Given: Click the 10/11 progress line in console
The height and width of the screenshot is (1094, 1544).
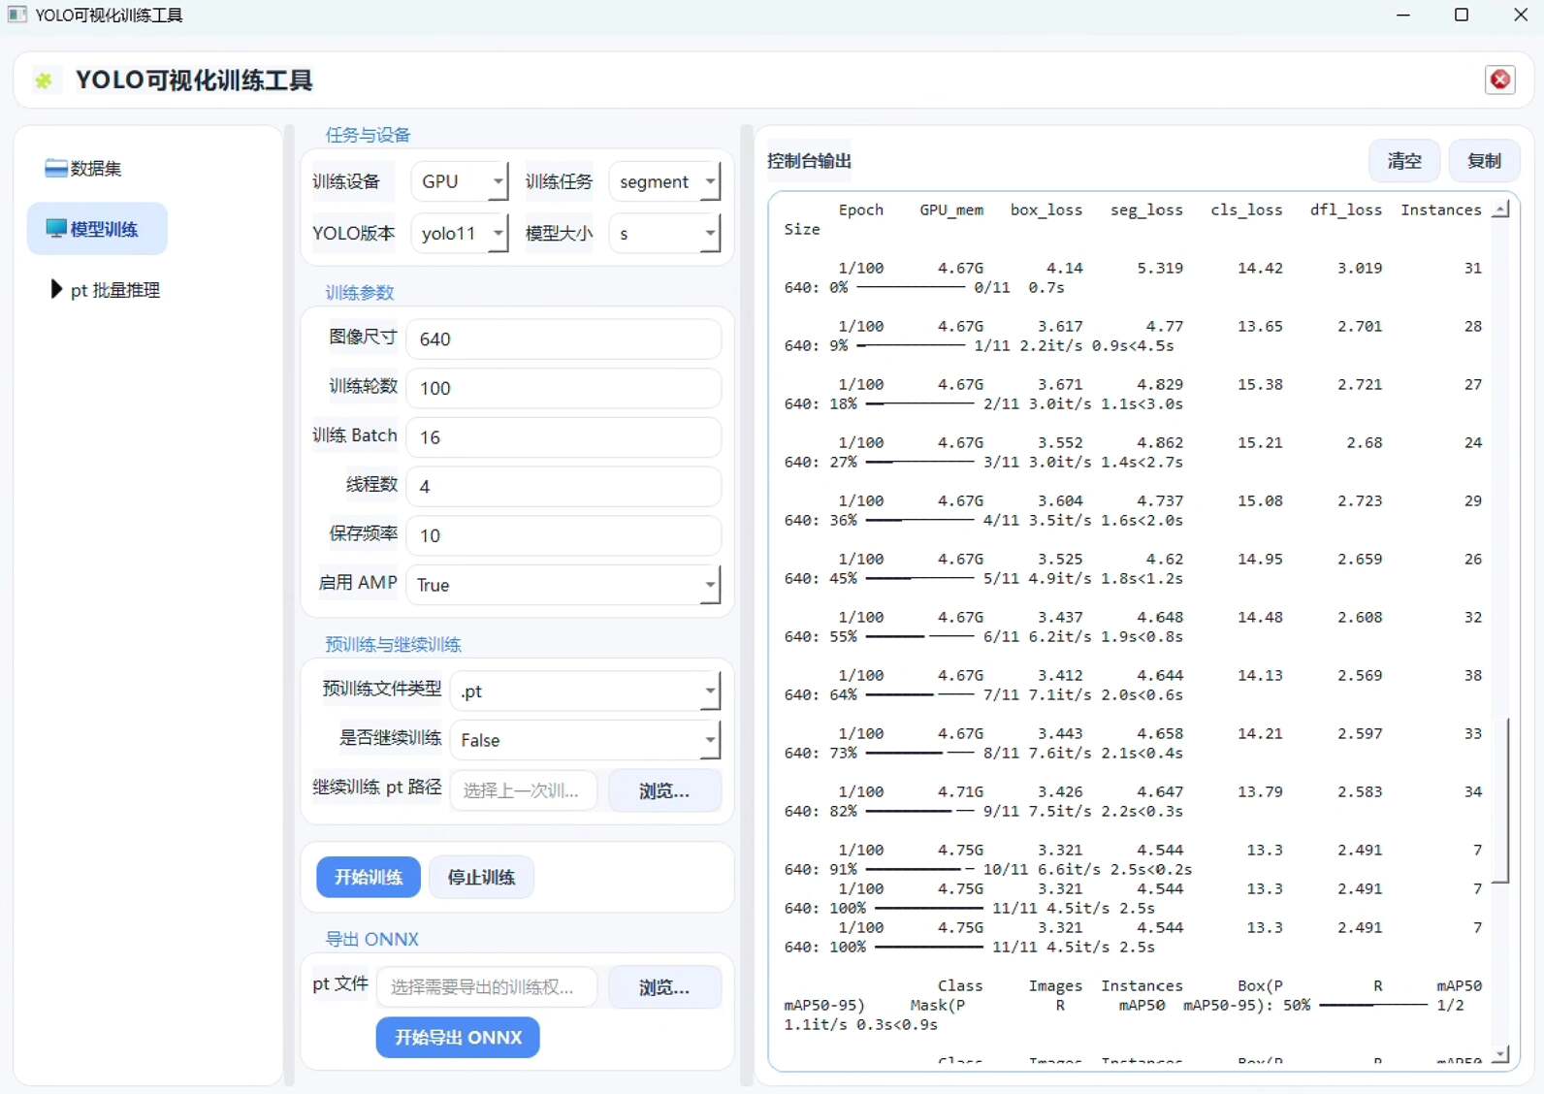Looking at the screenshot, I should click(988, 869).
